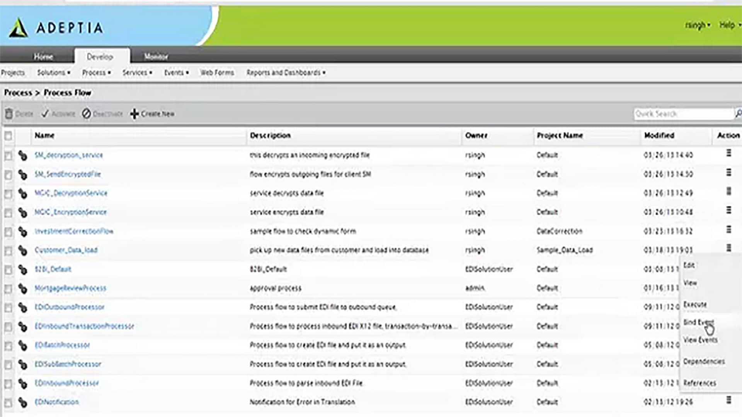This screenshot has height=417, width=742.
Task: Choose Bind Event from context menu
Action: pyautogui.click(x=698, y=322)
